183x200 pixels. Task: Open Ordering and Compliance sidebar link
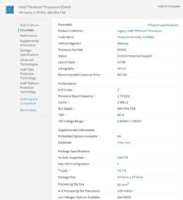coord(29,101)
